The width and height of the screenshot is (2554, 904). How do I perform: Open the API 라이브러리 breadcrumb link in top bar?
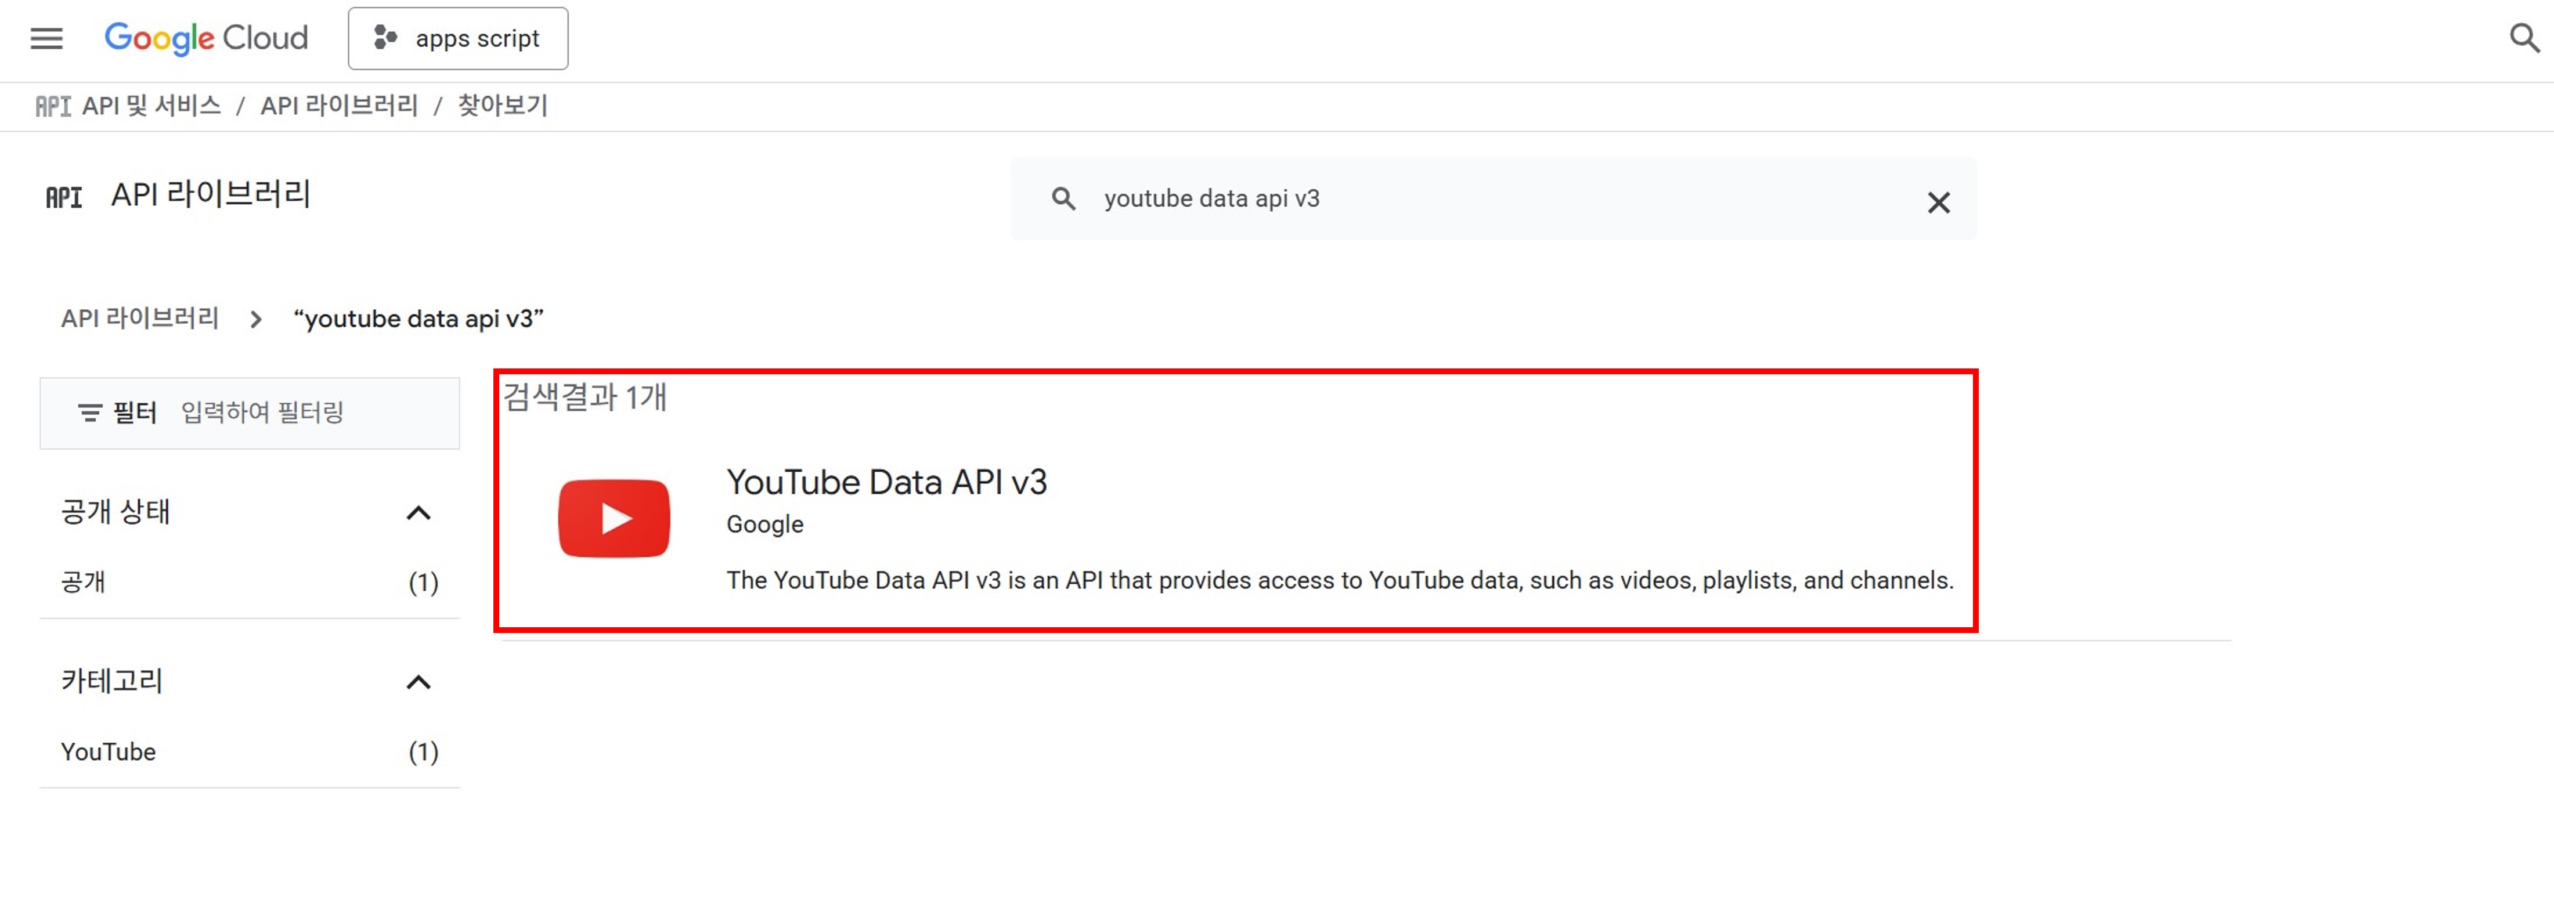point(339,106)
